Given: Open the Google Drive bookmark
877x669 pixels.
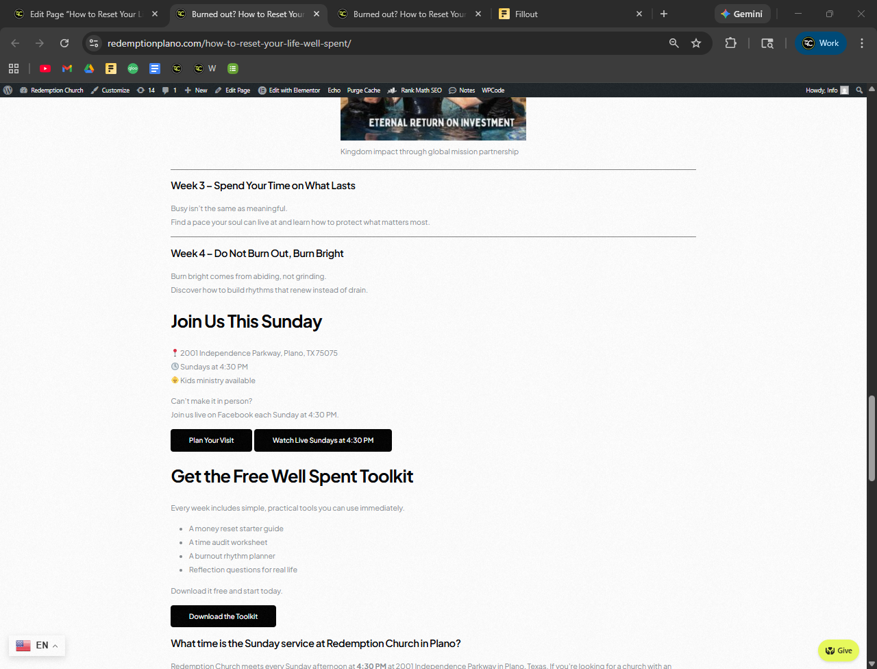Looking at the screenshot, I should [89, 69].
